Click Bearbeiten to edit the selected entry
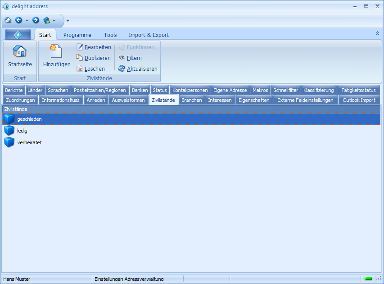 pos(94,47)
